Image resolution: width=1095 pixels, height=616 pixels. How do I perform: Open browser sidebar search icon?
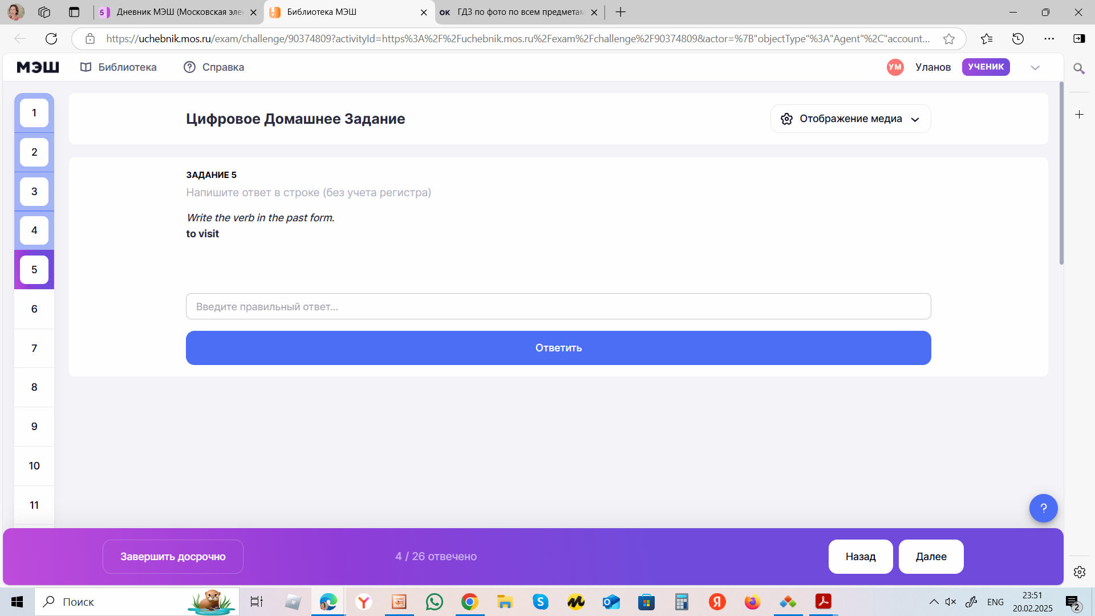point(1078,69)
